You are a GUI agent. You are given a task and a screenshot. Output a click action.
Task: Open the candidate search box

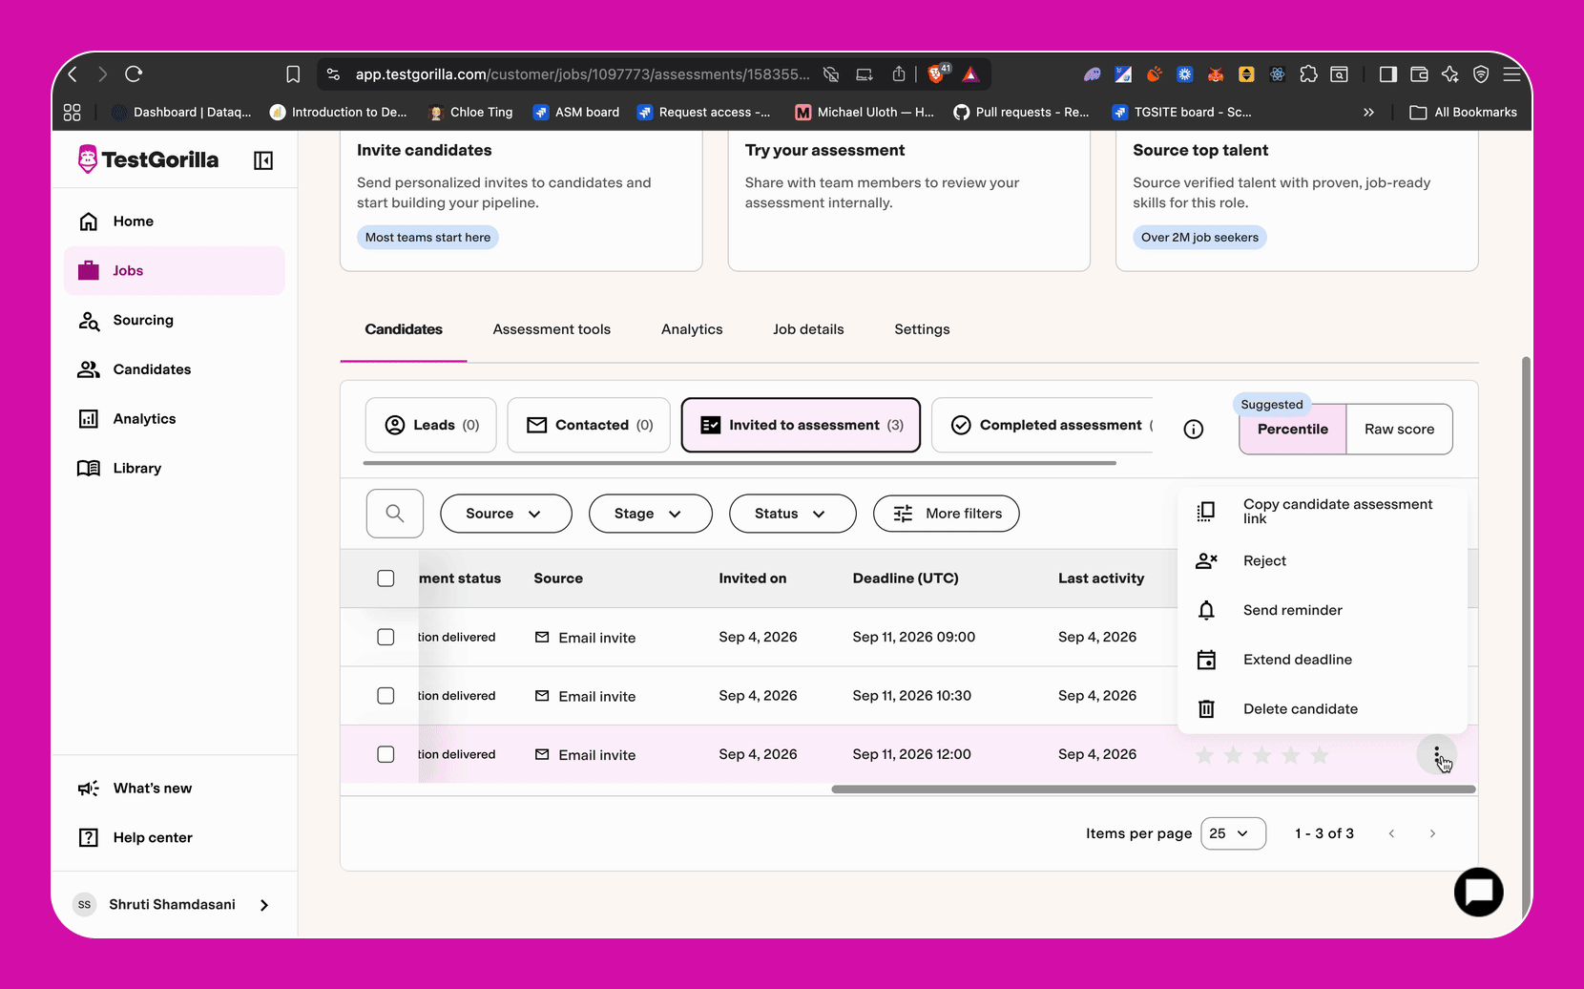tap(395, 514)
